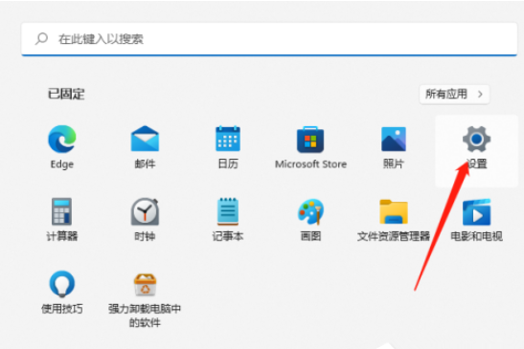
Task: Click the magnifier search icon
Action: [x=41, y=38]
